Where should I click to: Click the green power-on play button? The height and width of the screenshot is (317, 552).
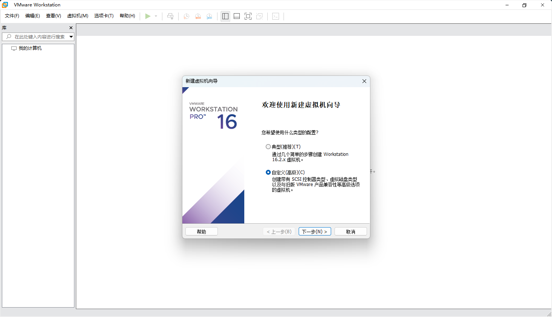click(148, 16)
